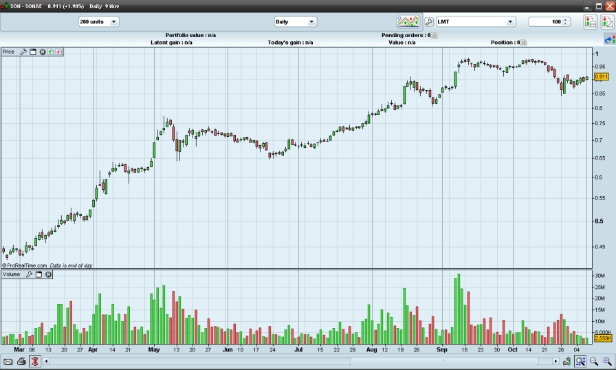This screenshot has height=370, width=616.
Task: Open Price panel wrench settings
Action: [23, 52]
